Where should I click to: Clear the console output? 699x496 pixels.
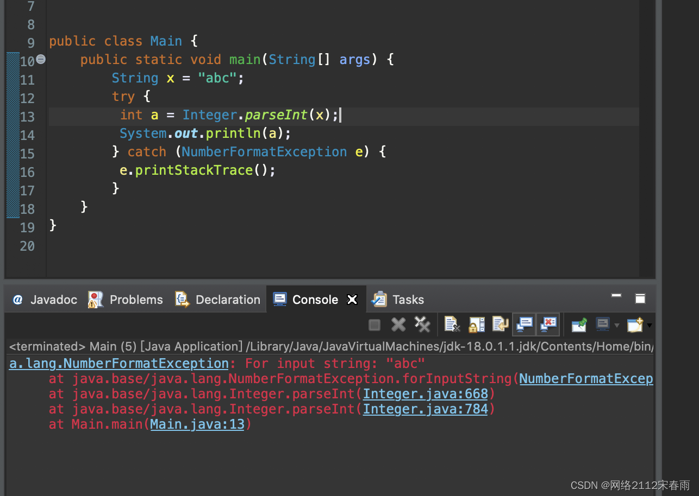click(x=452, y=325)
